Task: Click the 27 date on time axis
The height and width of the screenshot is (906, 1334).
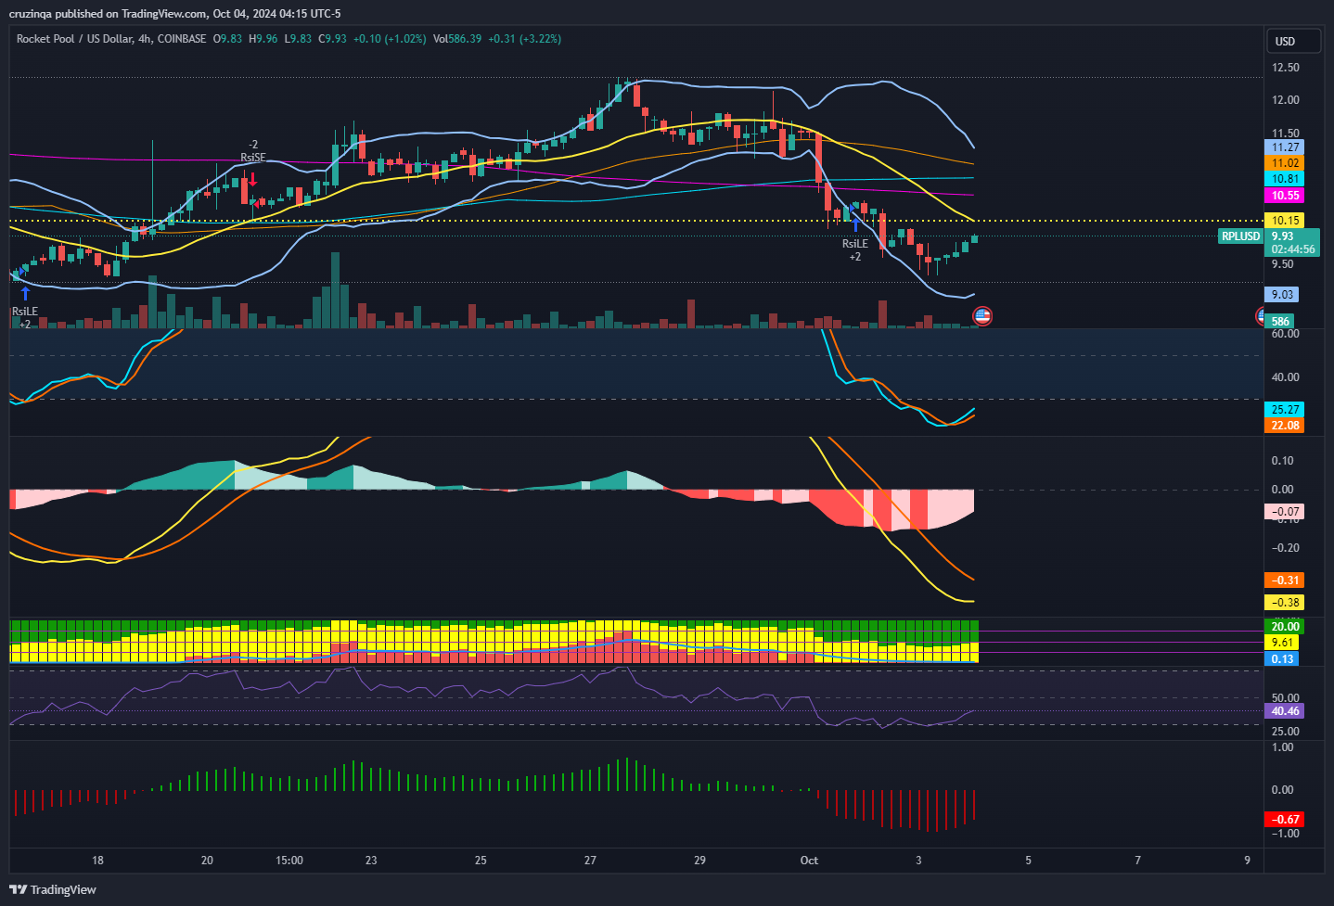Action: tap(590, 861)
